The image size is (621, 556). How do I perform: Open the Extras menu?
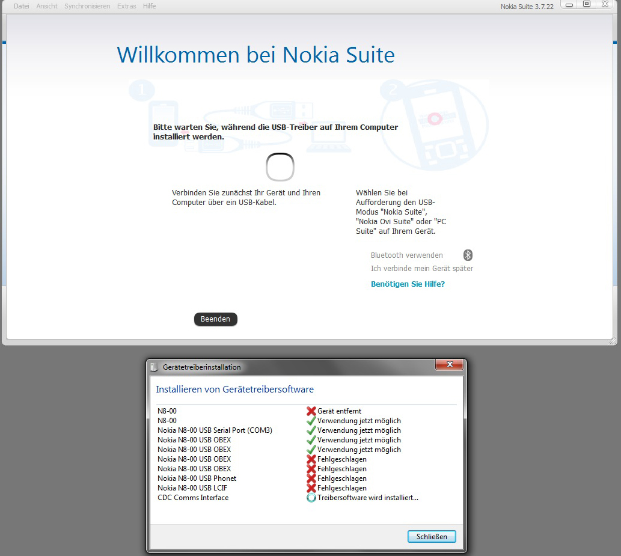click(x=126, y=6)
